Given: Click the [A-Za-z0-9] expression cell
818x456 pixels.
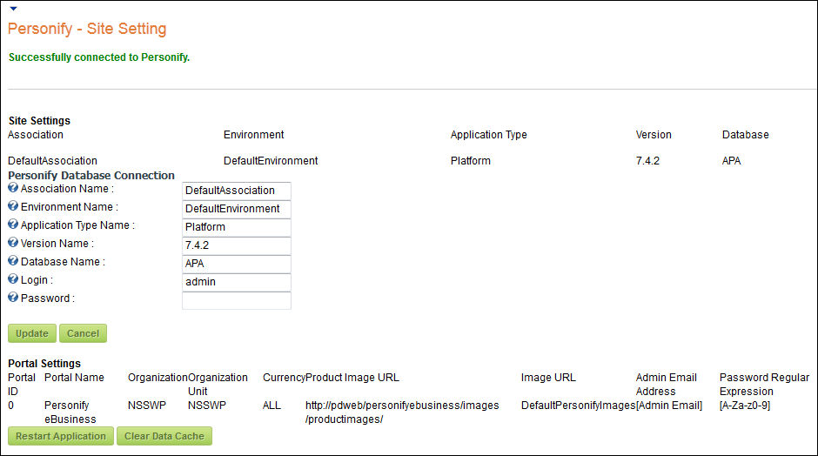Looking at the screenshot, I should [745, 406].
